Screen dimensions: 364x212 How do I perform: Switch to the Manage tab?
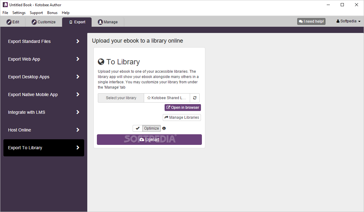pyautogui.click(x=108, y=22)
